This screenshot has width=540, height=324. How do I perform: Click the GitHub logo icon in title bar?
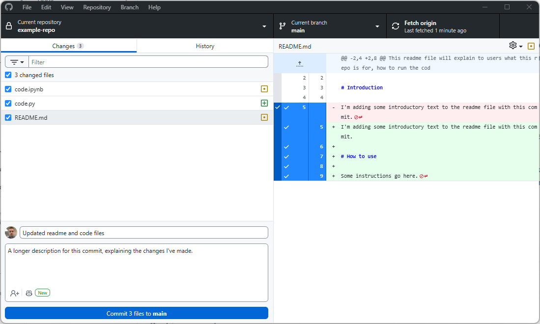click(9, 7)
